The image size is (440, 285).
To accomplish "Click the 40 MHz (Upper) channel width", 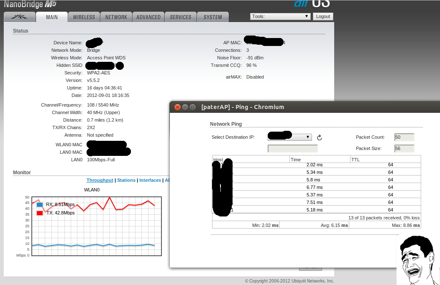I will coord(103,113).
